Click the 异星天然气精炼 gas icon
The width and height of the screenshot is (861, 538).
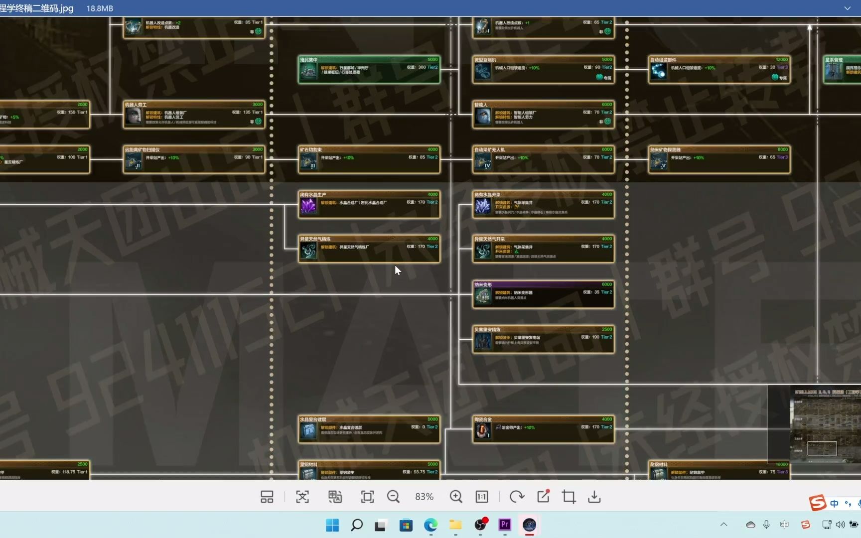308,251
